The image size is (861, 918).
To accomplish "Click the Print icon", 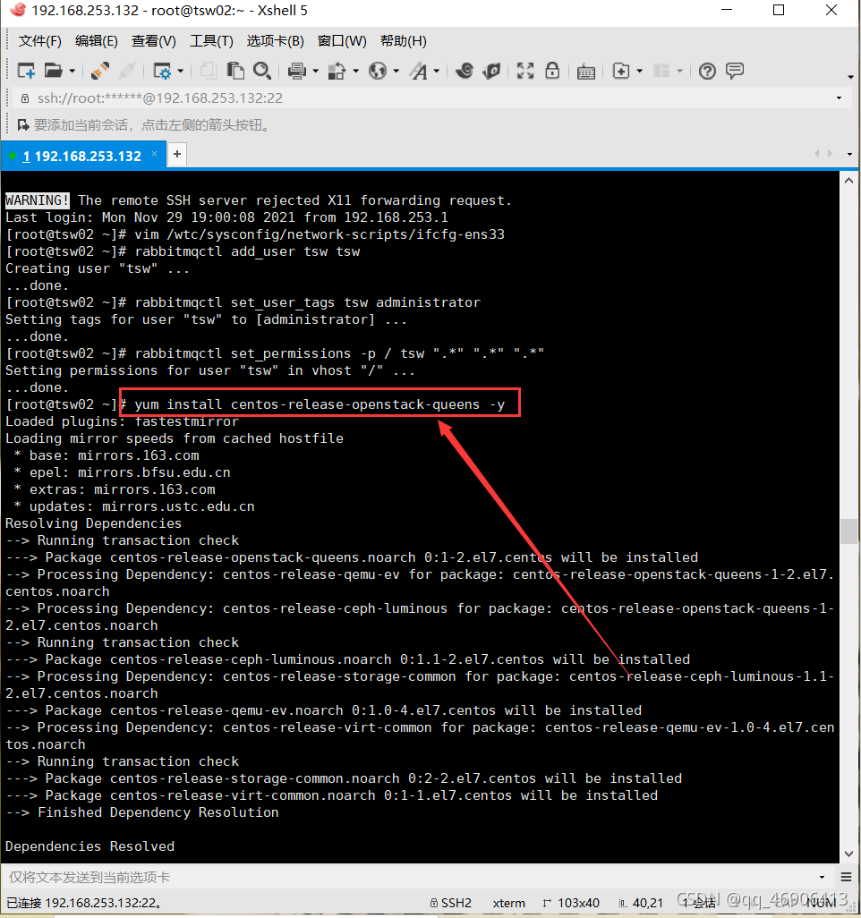I will (x=297, y=71).
